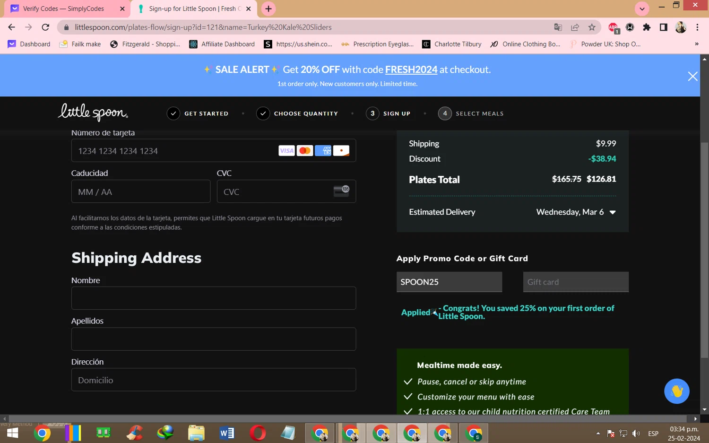Image resolution: width=709 pixels, height=443 pixels.
Task: Open the Chrome three-dot menu
Action: pyautogui.click(x=697, y=27)
